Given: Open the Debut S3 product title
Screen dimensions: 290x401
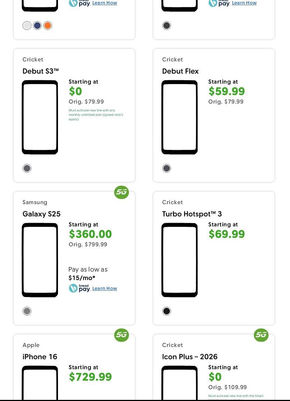Looking at the screenshot, I should pyautogui.click(x=41, y=71).
